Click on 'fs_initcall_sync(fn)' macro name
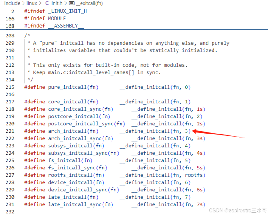 77,168
